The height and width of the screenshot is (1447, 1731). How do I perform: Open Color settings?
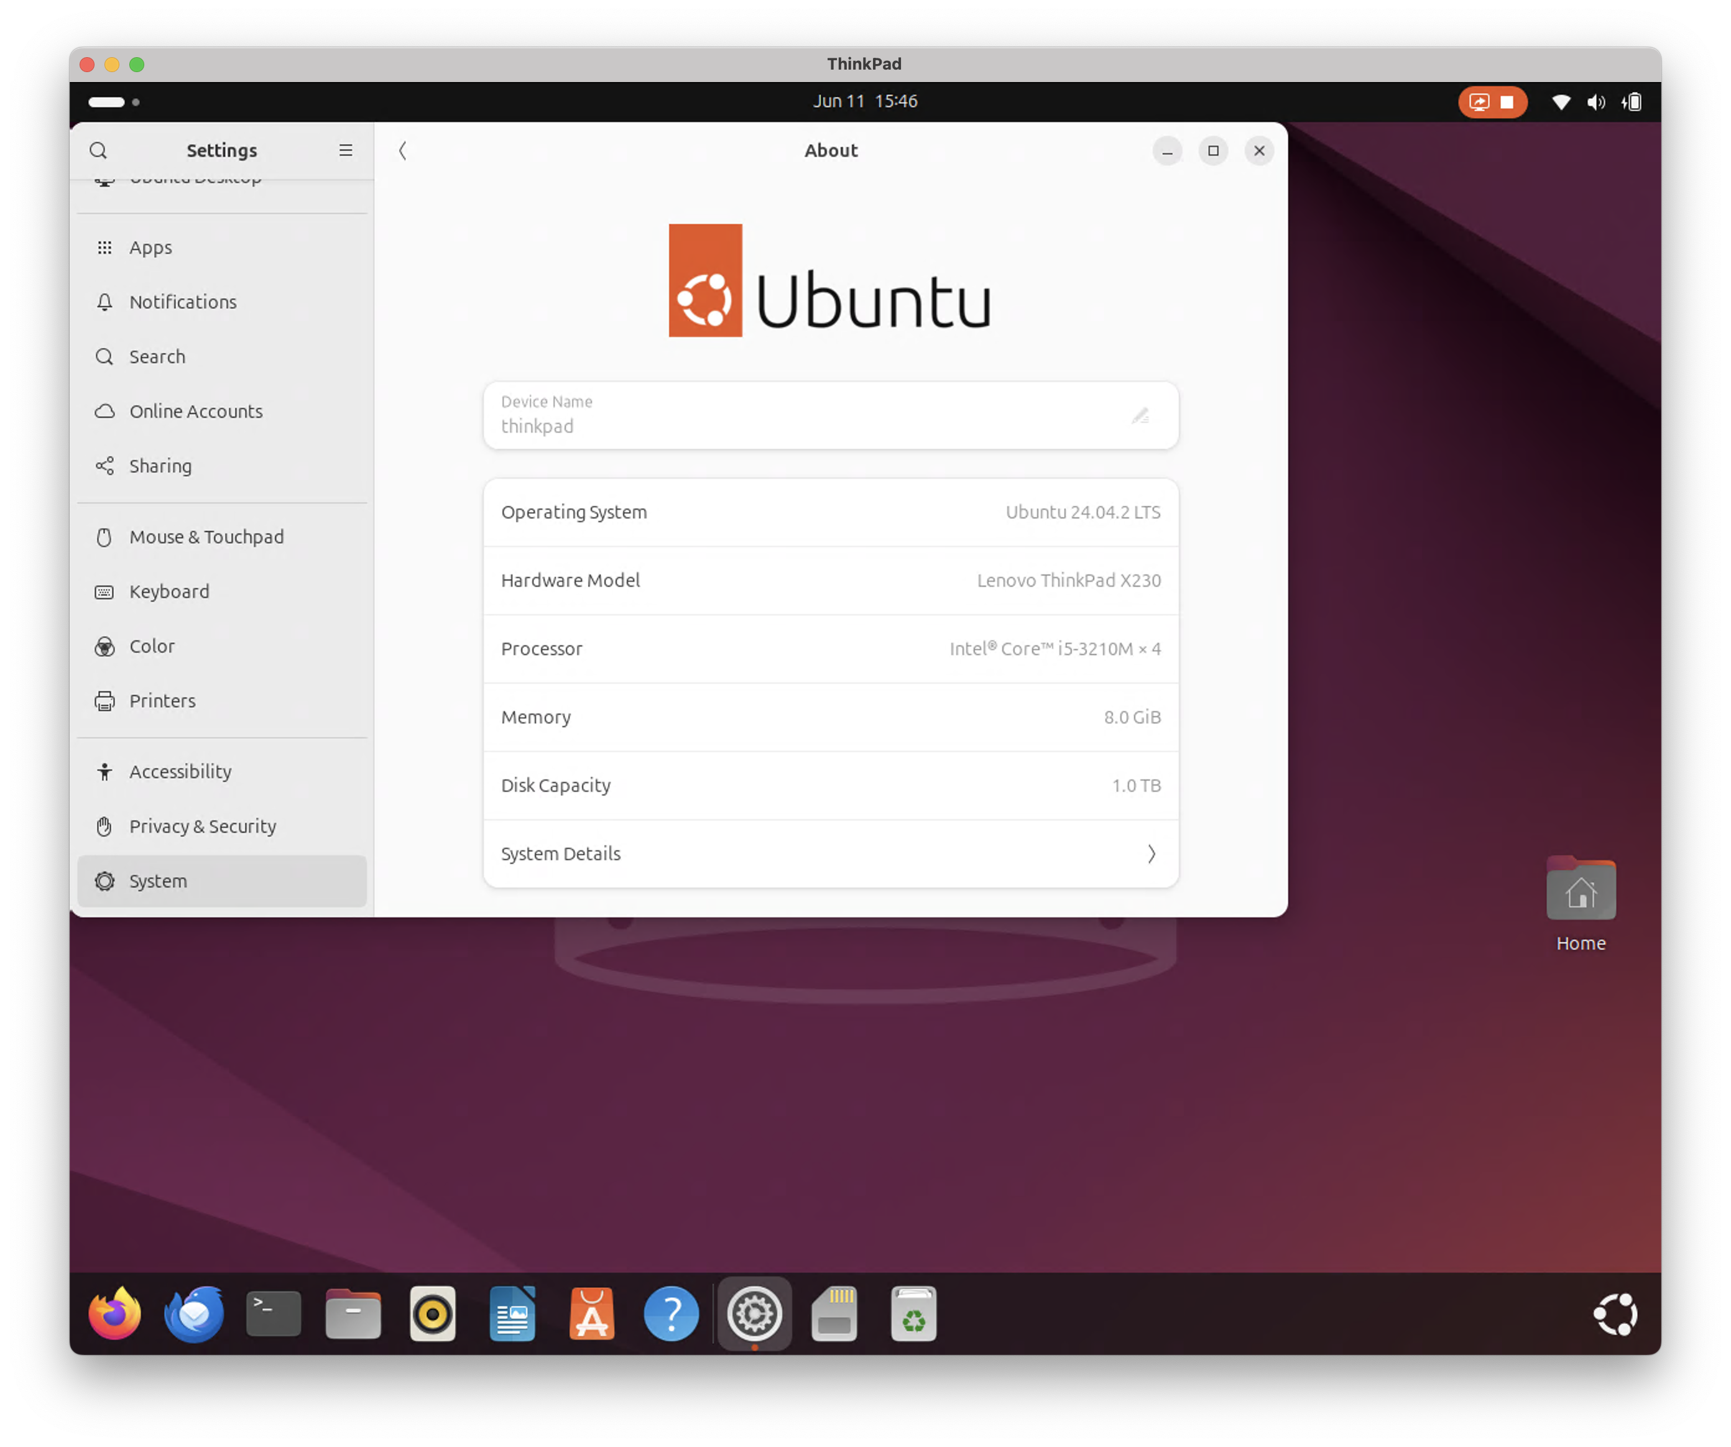tap(152, 646)
